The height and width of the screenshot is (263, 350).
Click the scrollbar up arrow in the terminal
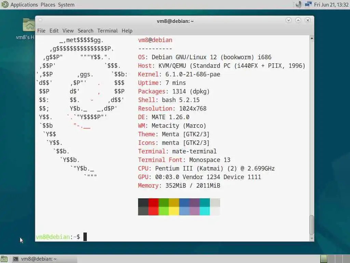[312, 38]
